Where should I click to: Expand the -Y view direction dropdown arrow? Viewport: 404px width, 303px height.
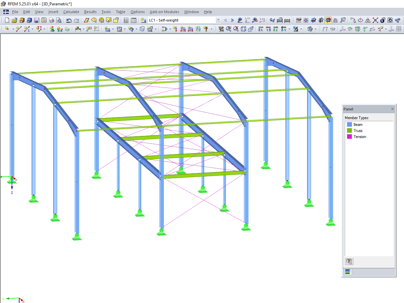289,29
